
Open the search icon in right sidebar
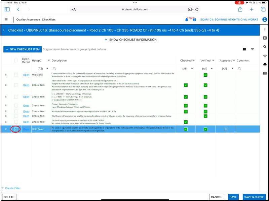pyautogui.click(x=265, y=47)
